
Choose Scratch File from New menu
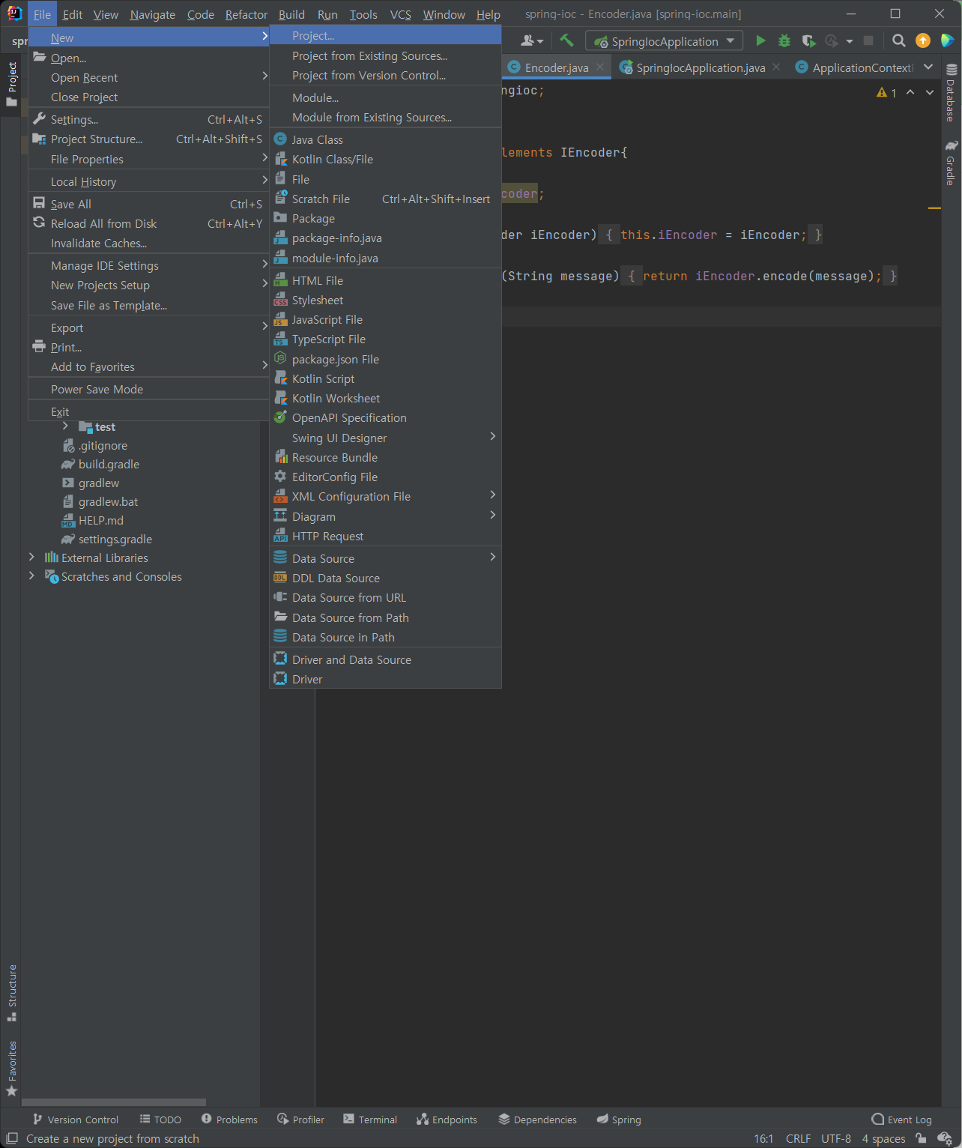(x=385, y=199)
